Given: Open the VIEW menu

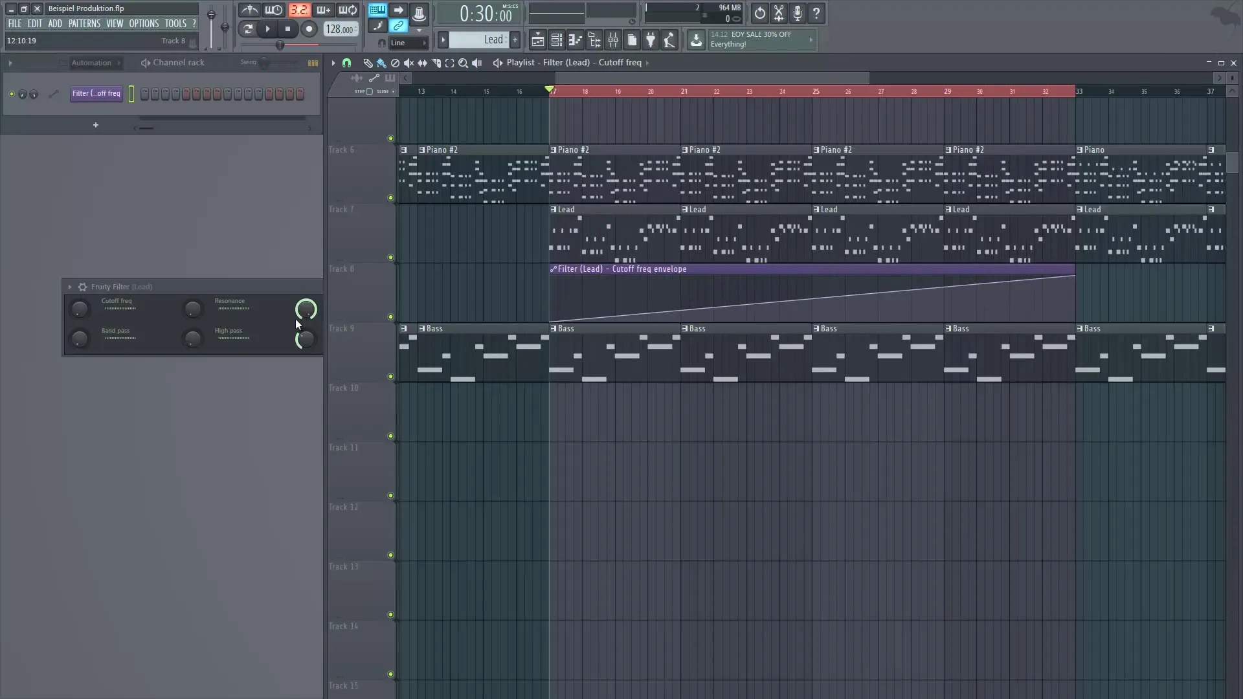Looking at the screenshot, I should pyautogui.click(x=115, y=23).
